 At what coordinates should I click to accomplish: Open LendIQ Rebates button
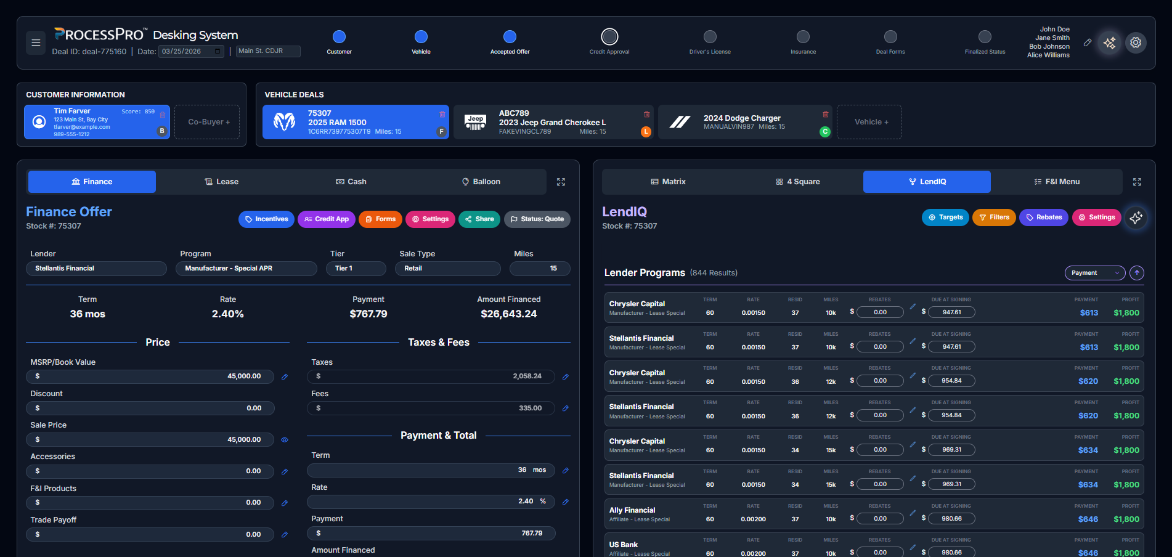(1044, 218)
